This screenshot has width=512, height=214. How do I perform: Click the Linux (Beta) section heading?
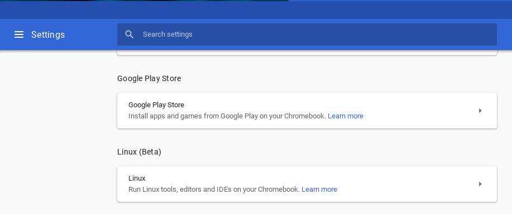(139, 152)
